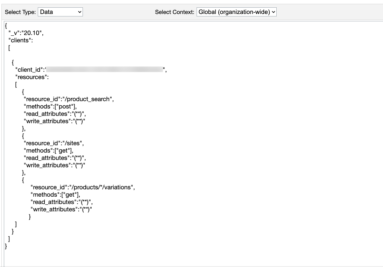Click the "_v":"20.10" version line
383x267 pixels.
pyautogui.click(x=26, y=33)
